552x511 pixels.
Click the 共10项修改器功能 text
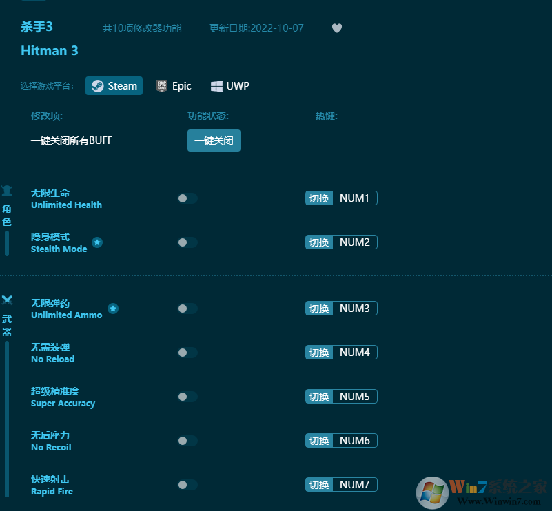[142, 28]
